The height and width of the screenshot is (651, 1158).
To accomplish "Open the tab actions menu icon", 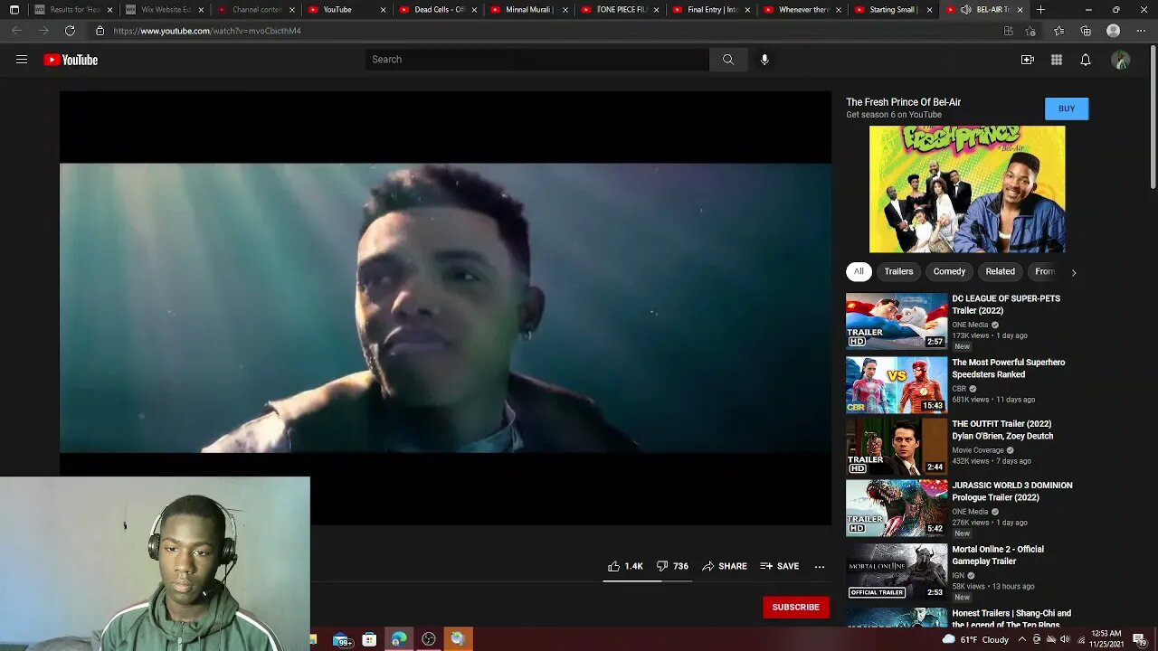I will [x=14, y=10].
